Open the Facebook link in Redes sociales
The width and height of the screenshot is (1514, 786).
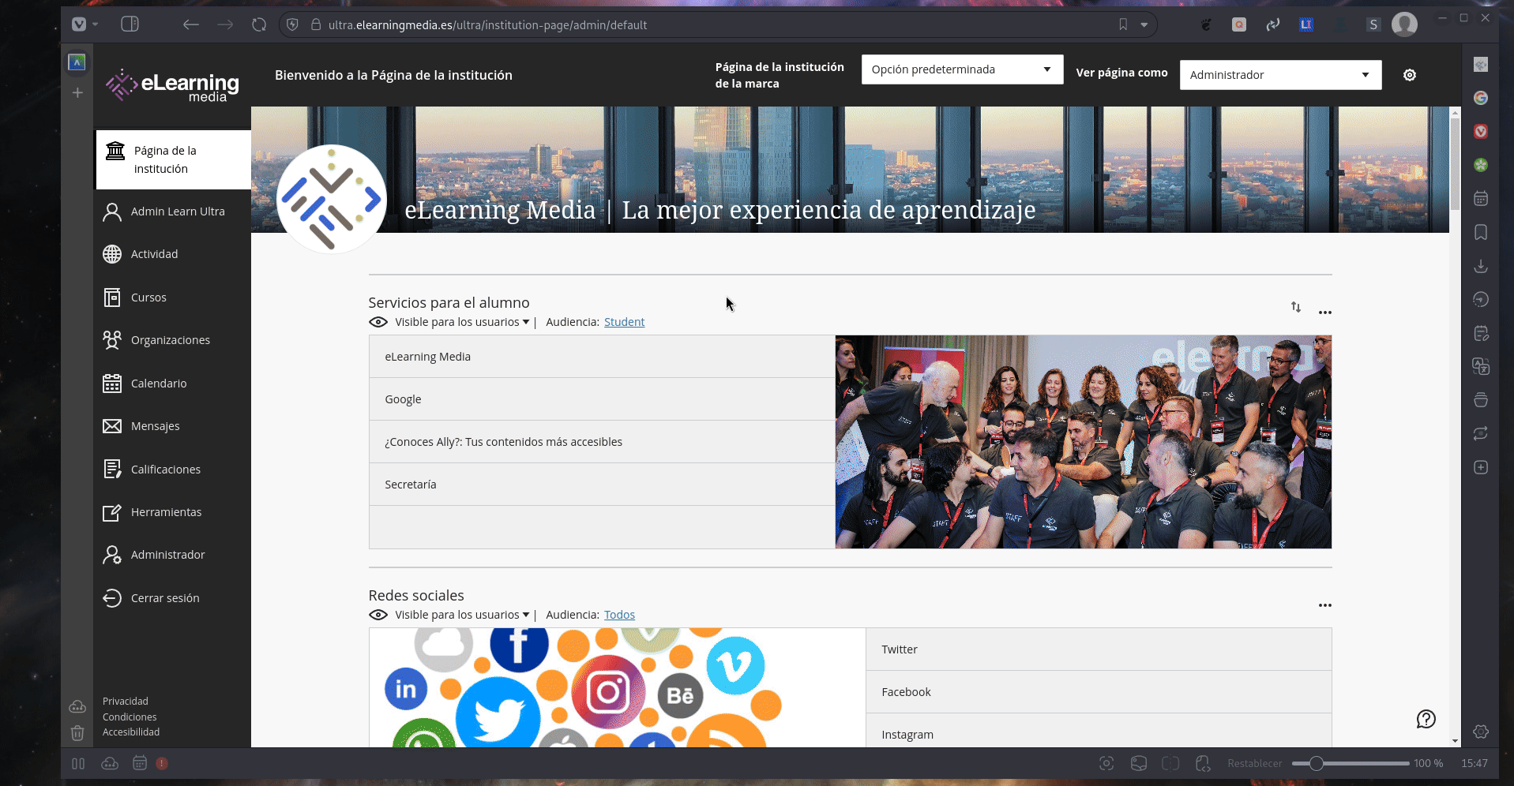point(1099,692)
